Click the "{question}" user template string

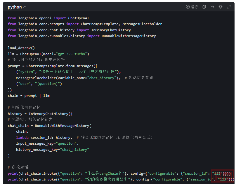[x=48, y=84]
